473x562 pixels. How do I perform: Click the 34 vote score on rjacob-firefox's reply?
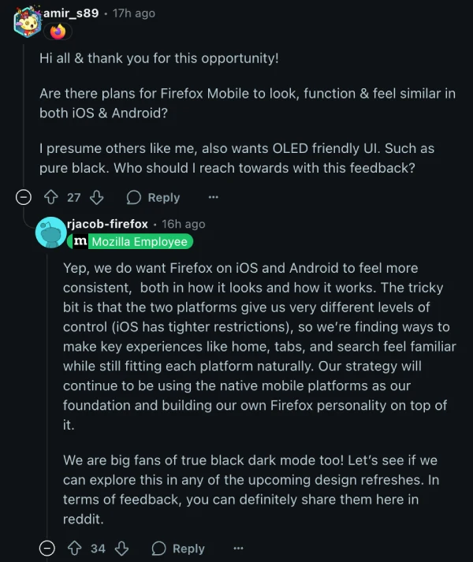pos(98,548)
